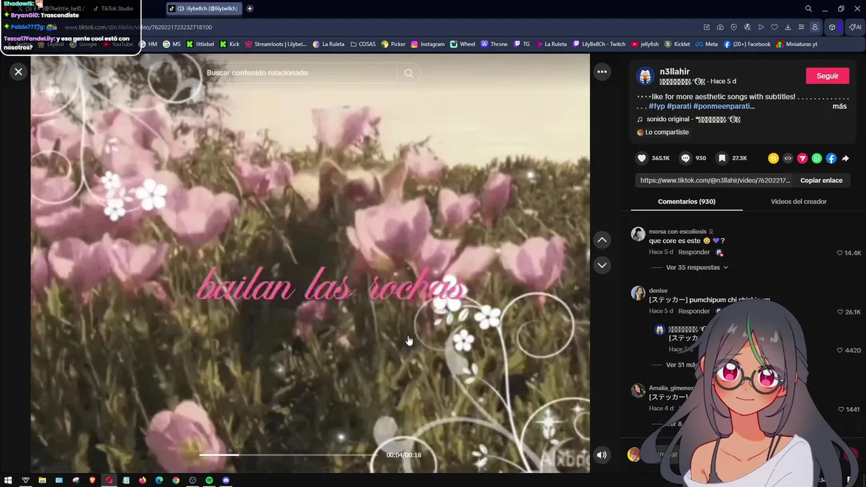
Task: Send video to friends red icon
Action: tap(802, 158)
